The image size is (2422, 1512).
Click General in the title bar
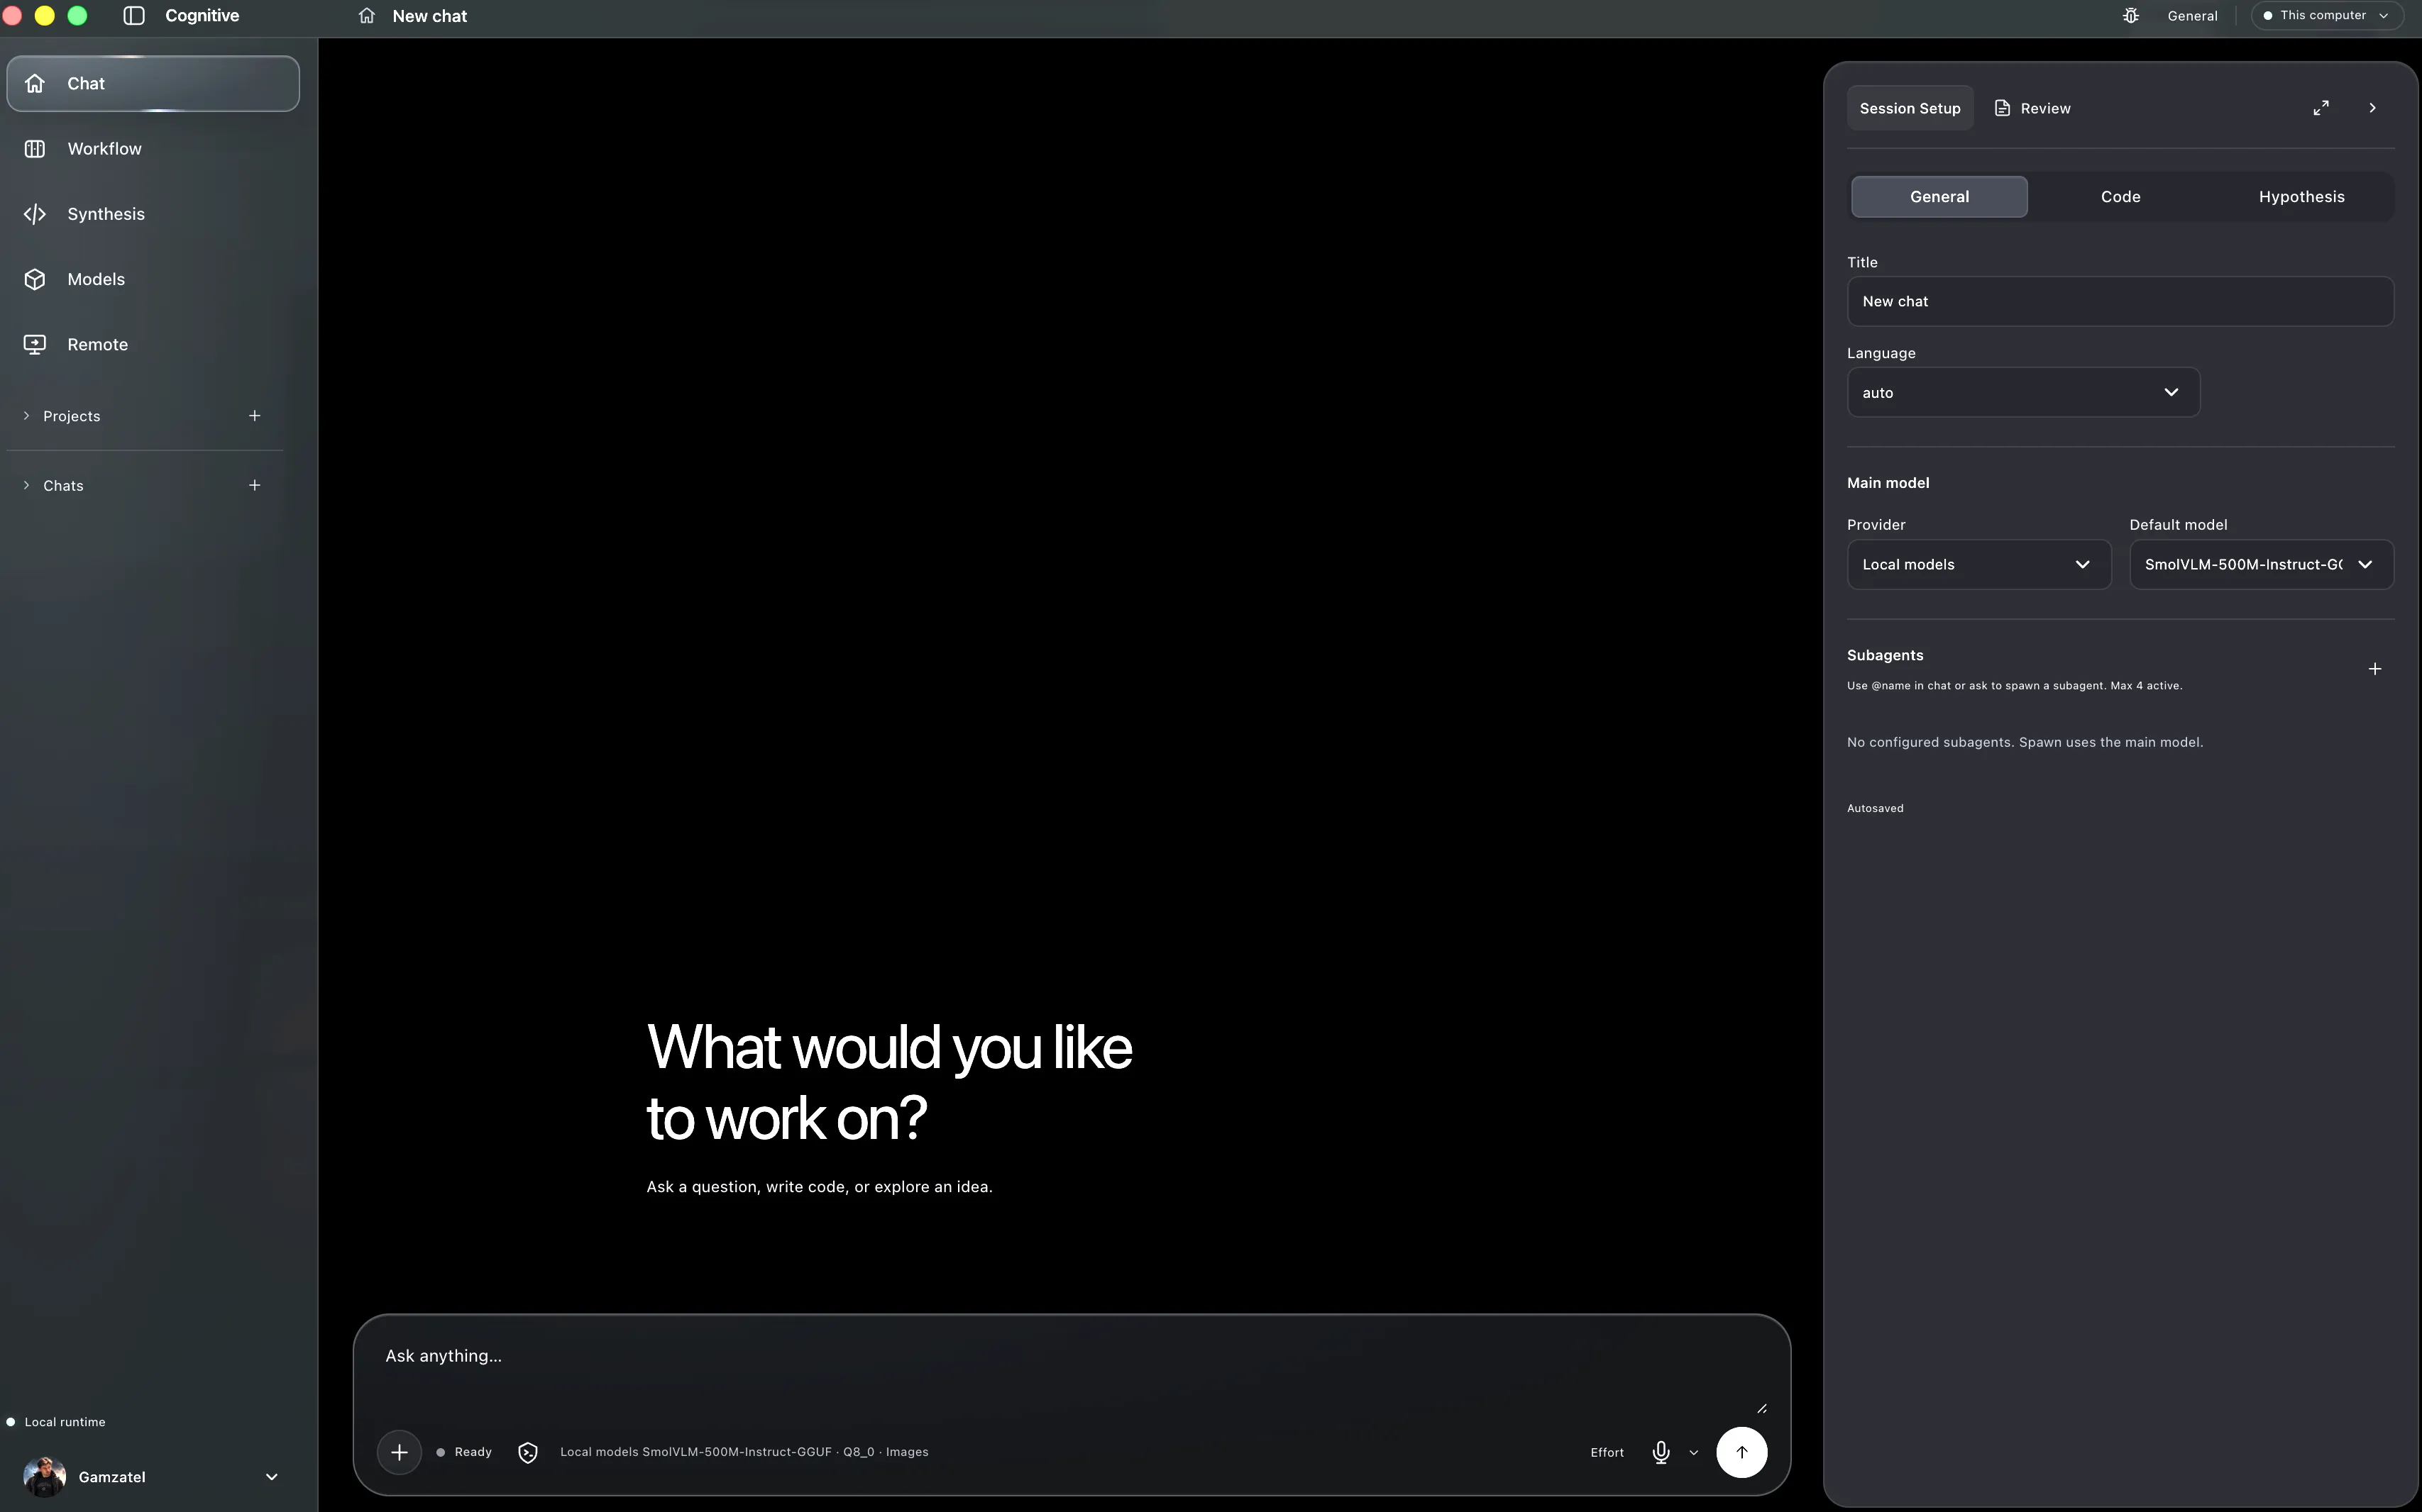pos(2192,16)
